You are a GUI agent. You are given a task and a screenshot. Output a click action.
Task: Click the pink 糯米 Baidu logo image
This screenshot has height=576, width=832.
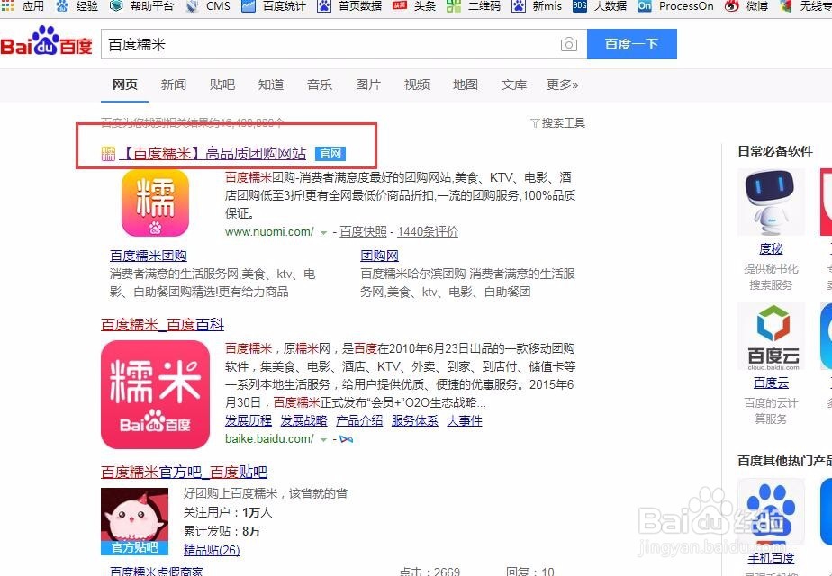coord(156,394)
